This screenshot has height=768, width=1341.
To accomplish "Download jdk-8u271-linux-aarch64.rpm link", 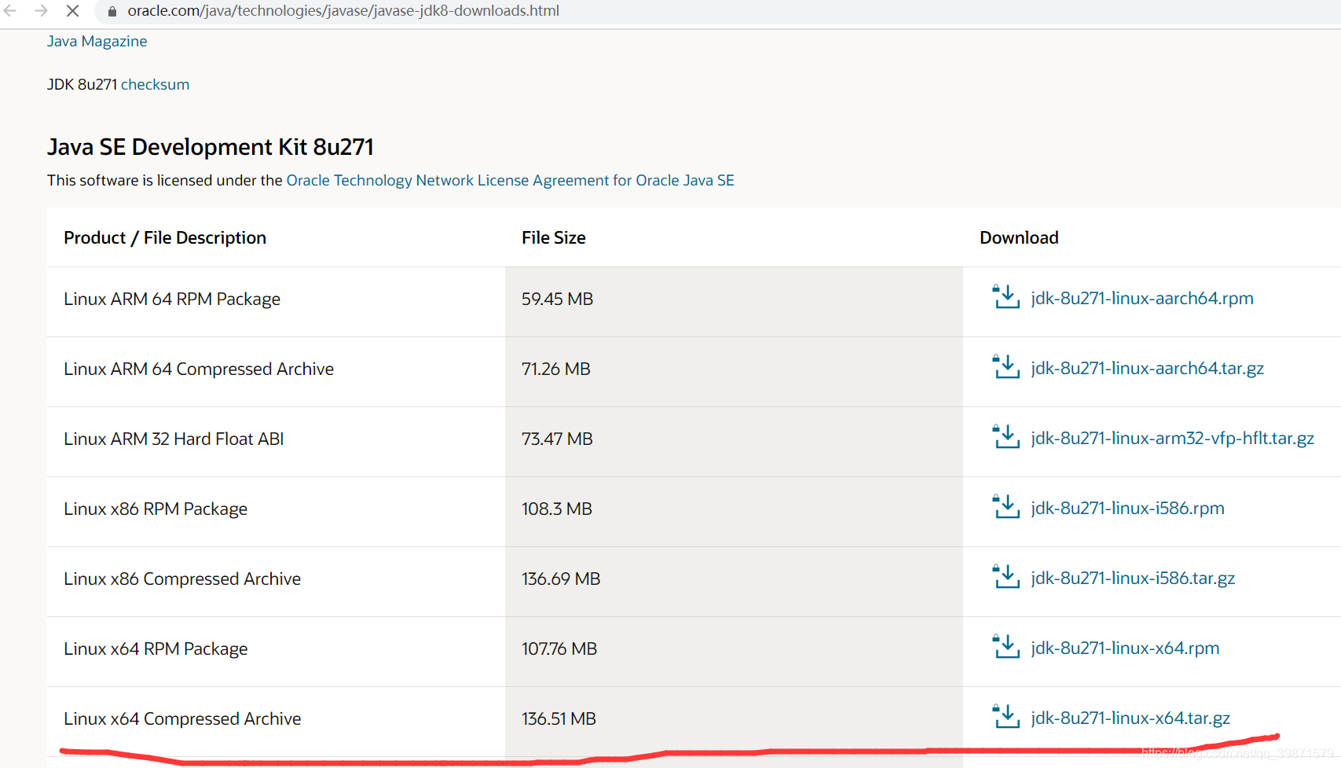I will coord(1142,298).
